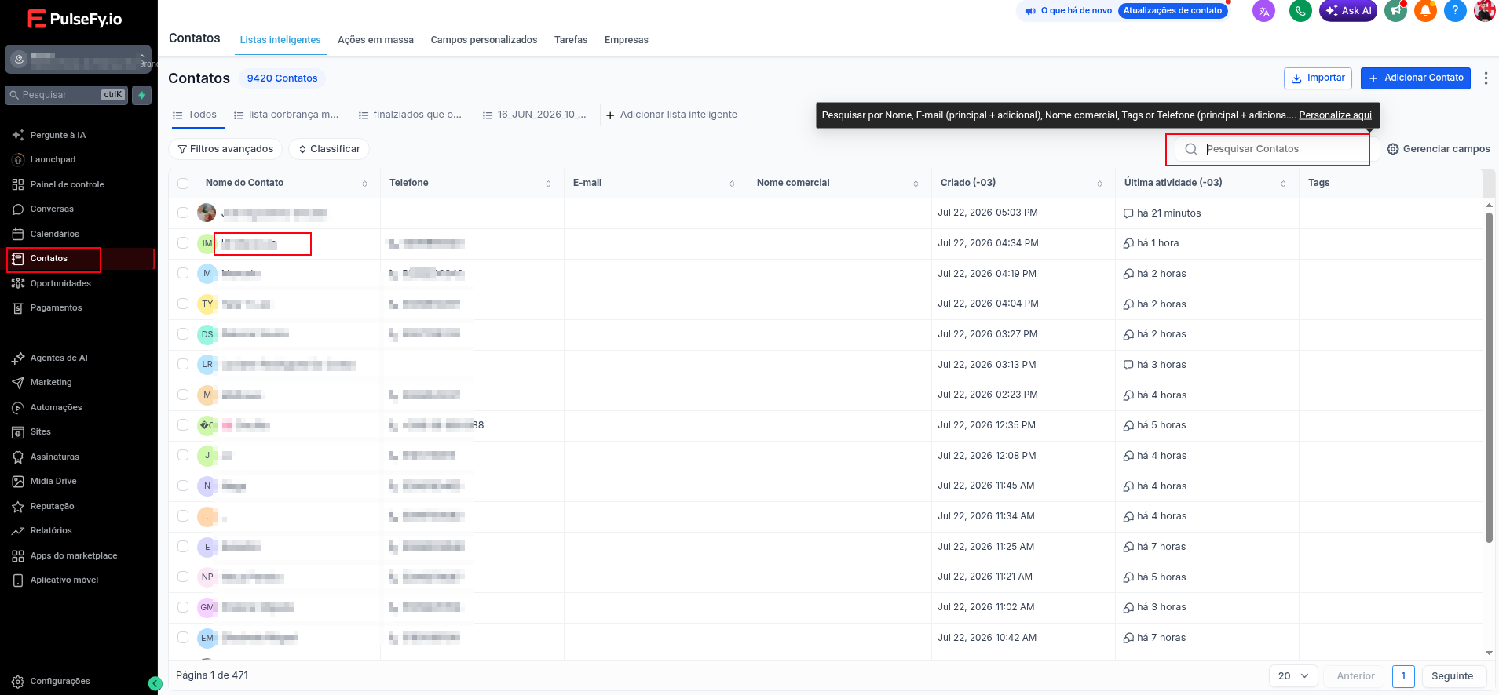Click the three-dot more options icon
The width and height of the screenshot is (1499, 695).
1486,78
